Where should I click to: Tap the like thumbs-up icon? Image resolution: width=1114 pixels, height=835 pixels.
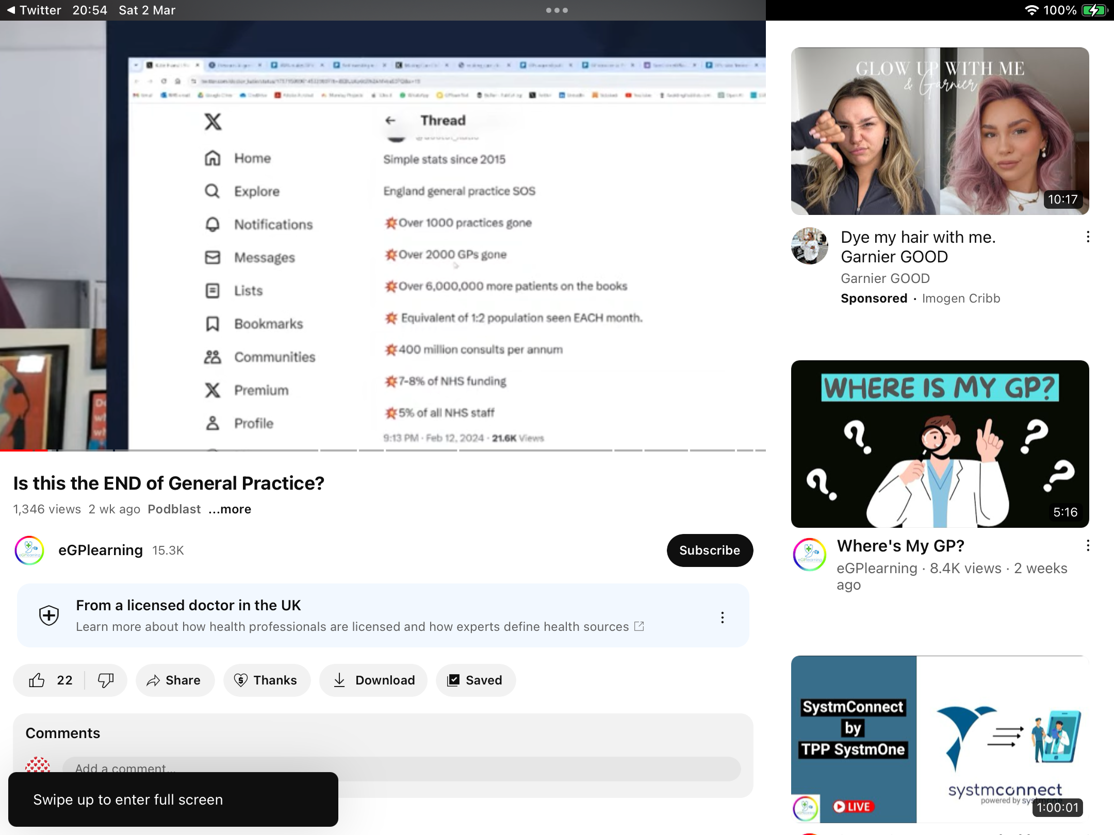pyautogui.click(x=37, y=680)
